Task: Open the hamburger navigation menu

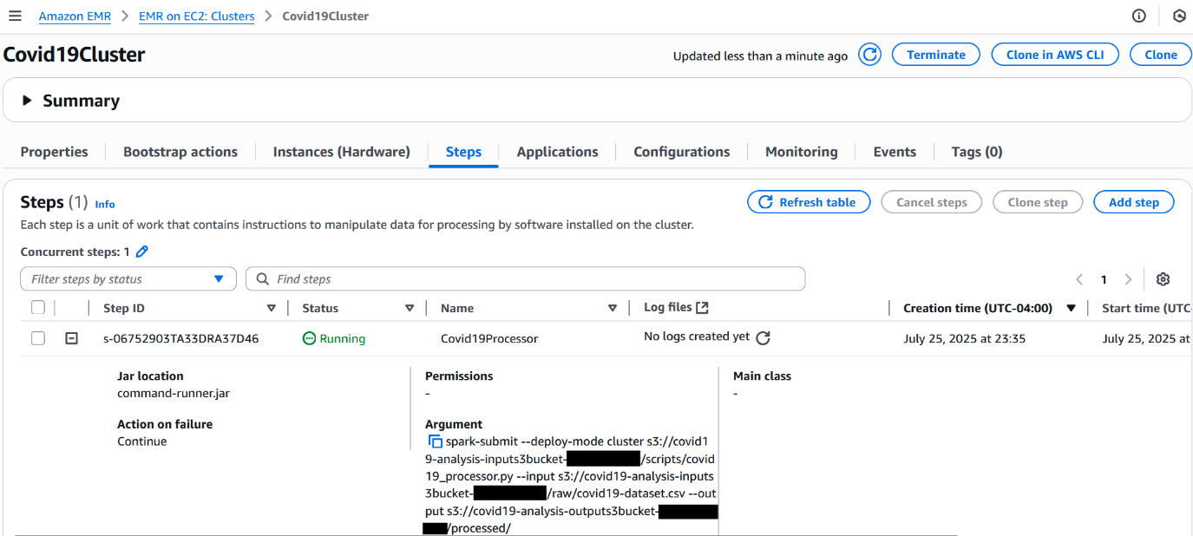Action: [15, 16]
